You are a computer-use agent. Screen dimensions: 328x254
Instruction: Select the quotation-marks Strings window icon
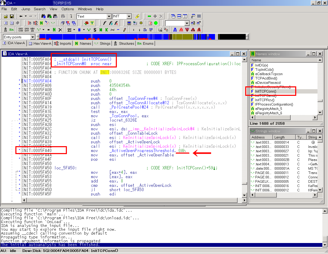53,23
